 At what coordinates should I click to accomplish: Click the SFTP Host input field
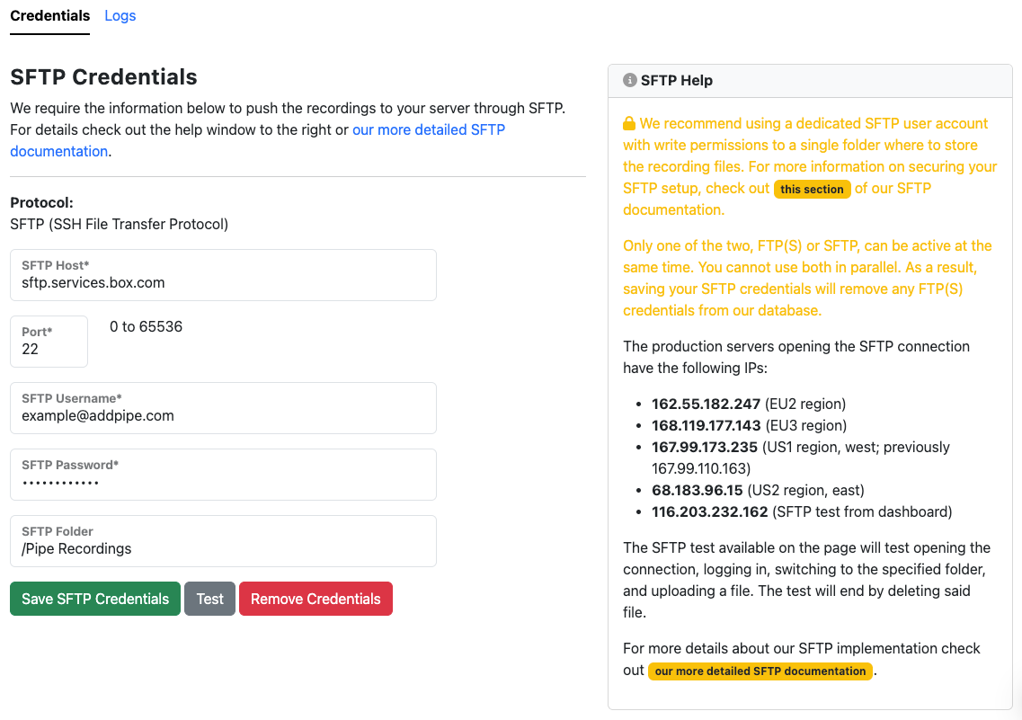223,275
